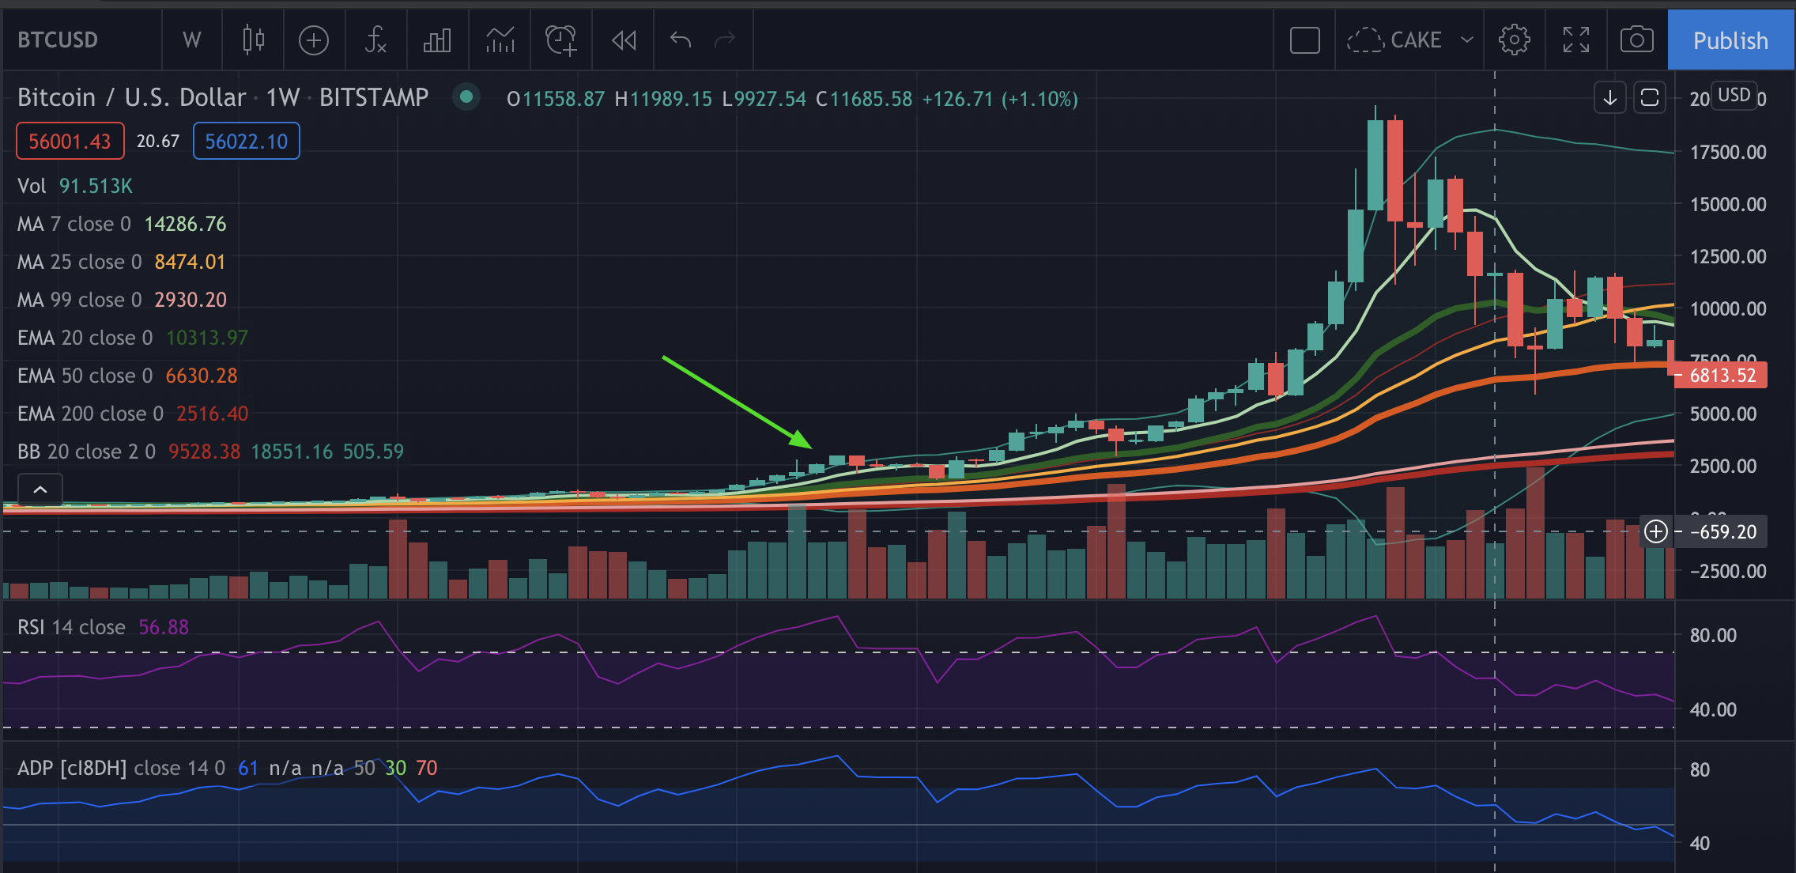Image resolution: width=1796 pixels, height=873 pixels.
Task: Select the EMA 20 close legend
Action: (133, 338)
